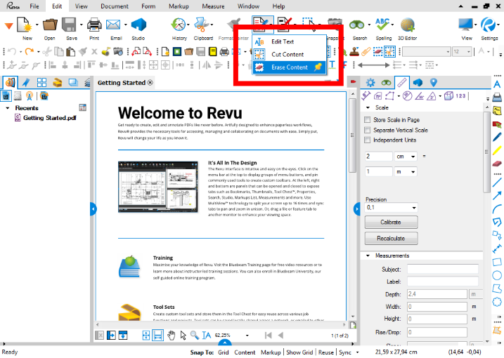The image size is (504, 358).
Task: Click the Calibrate button
Action: pyautogui.click(x=390, y=222)
